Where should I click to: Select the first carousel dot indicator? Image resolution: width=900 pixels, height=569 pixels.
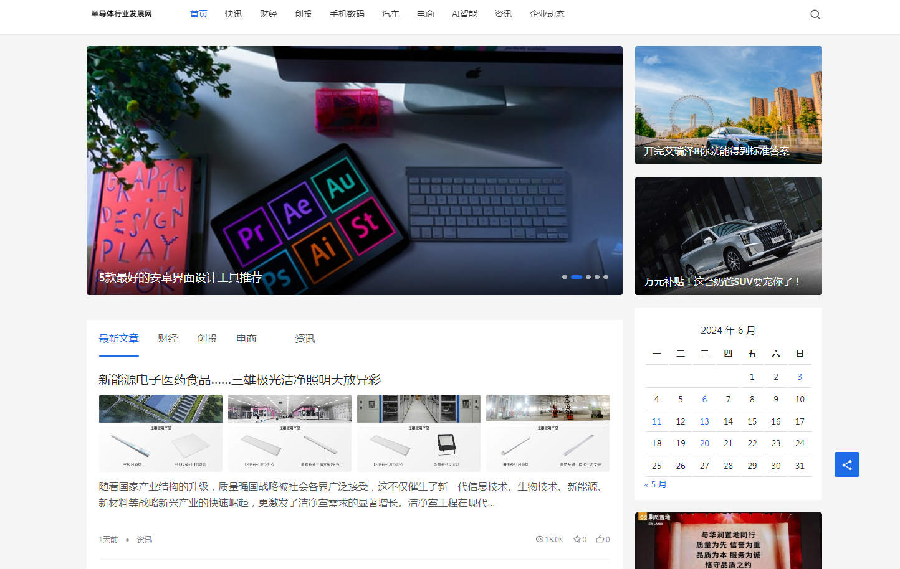(565, 277)
